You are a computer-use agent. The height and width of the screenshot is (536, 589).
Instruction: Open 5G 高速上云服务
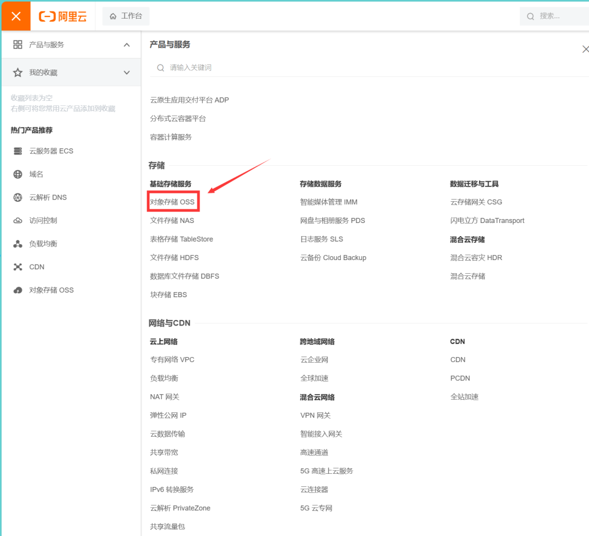[327, 471]
